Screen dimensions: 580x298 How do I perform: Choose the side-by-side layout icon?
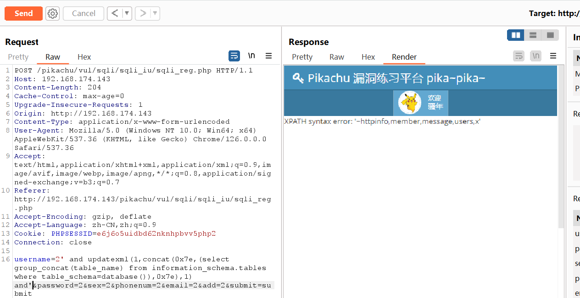pos(516,35)
